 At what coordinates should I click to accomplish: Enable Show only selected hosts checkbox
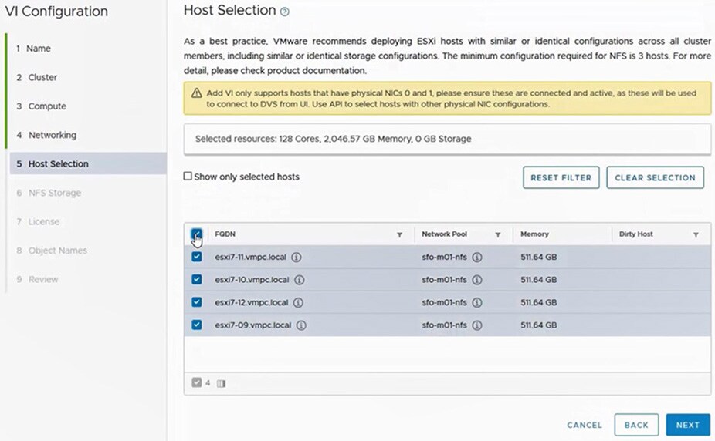pyautogui.click(x=188, y=177)
